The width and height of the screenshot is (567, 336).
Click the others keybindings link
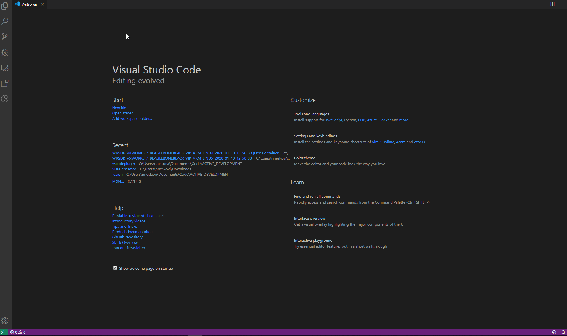(419, 142)
